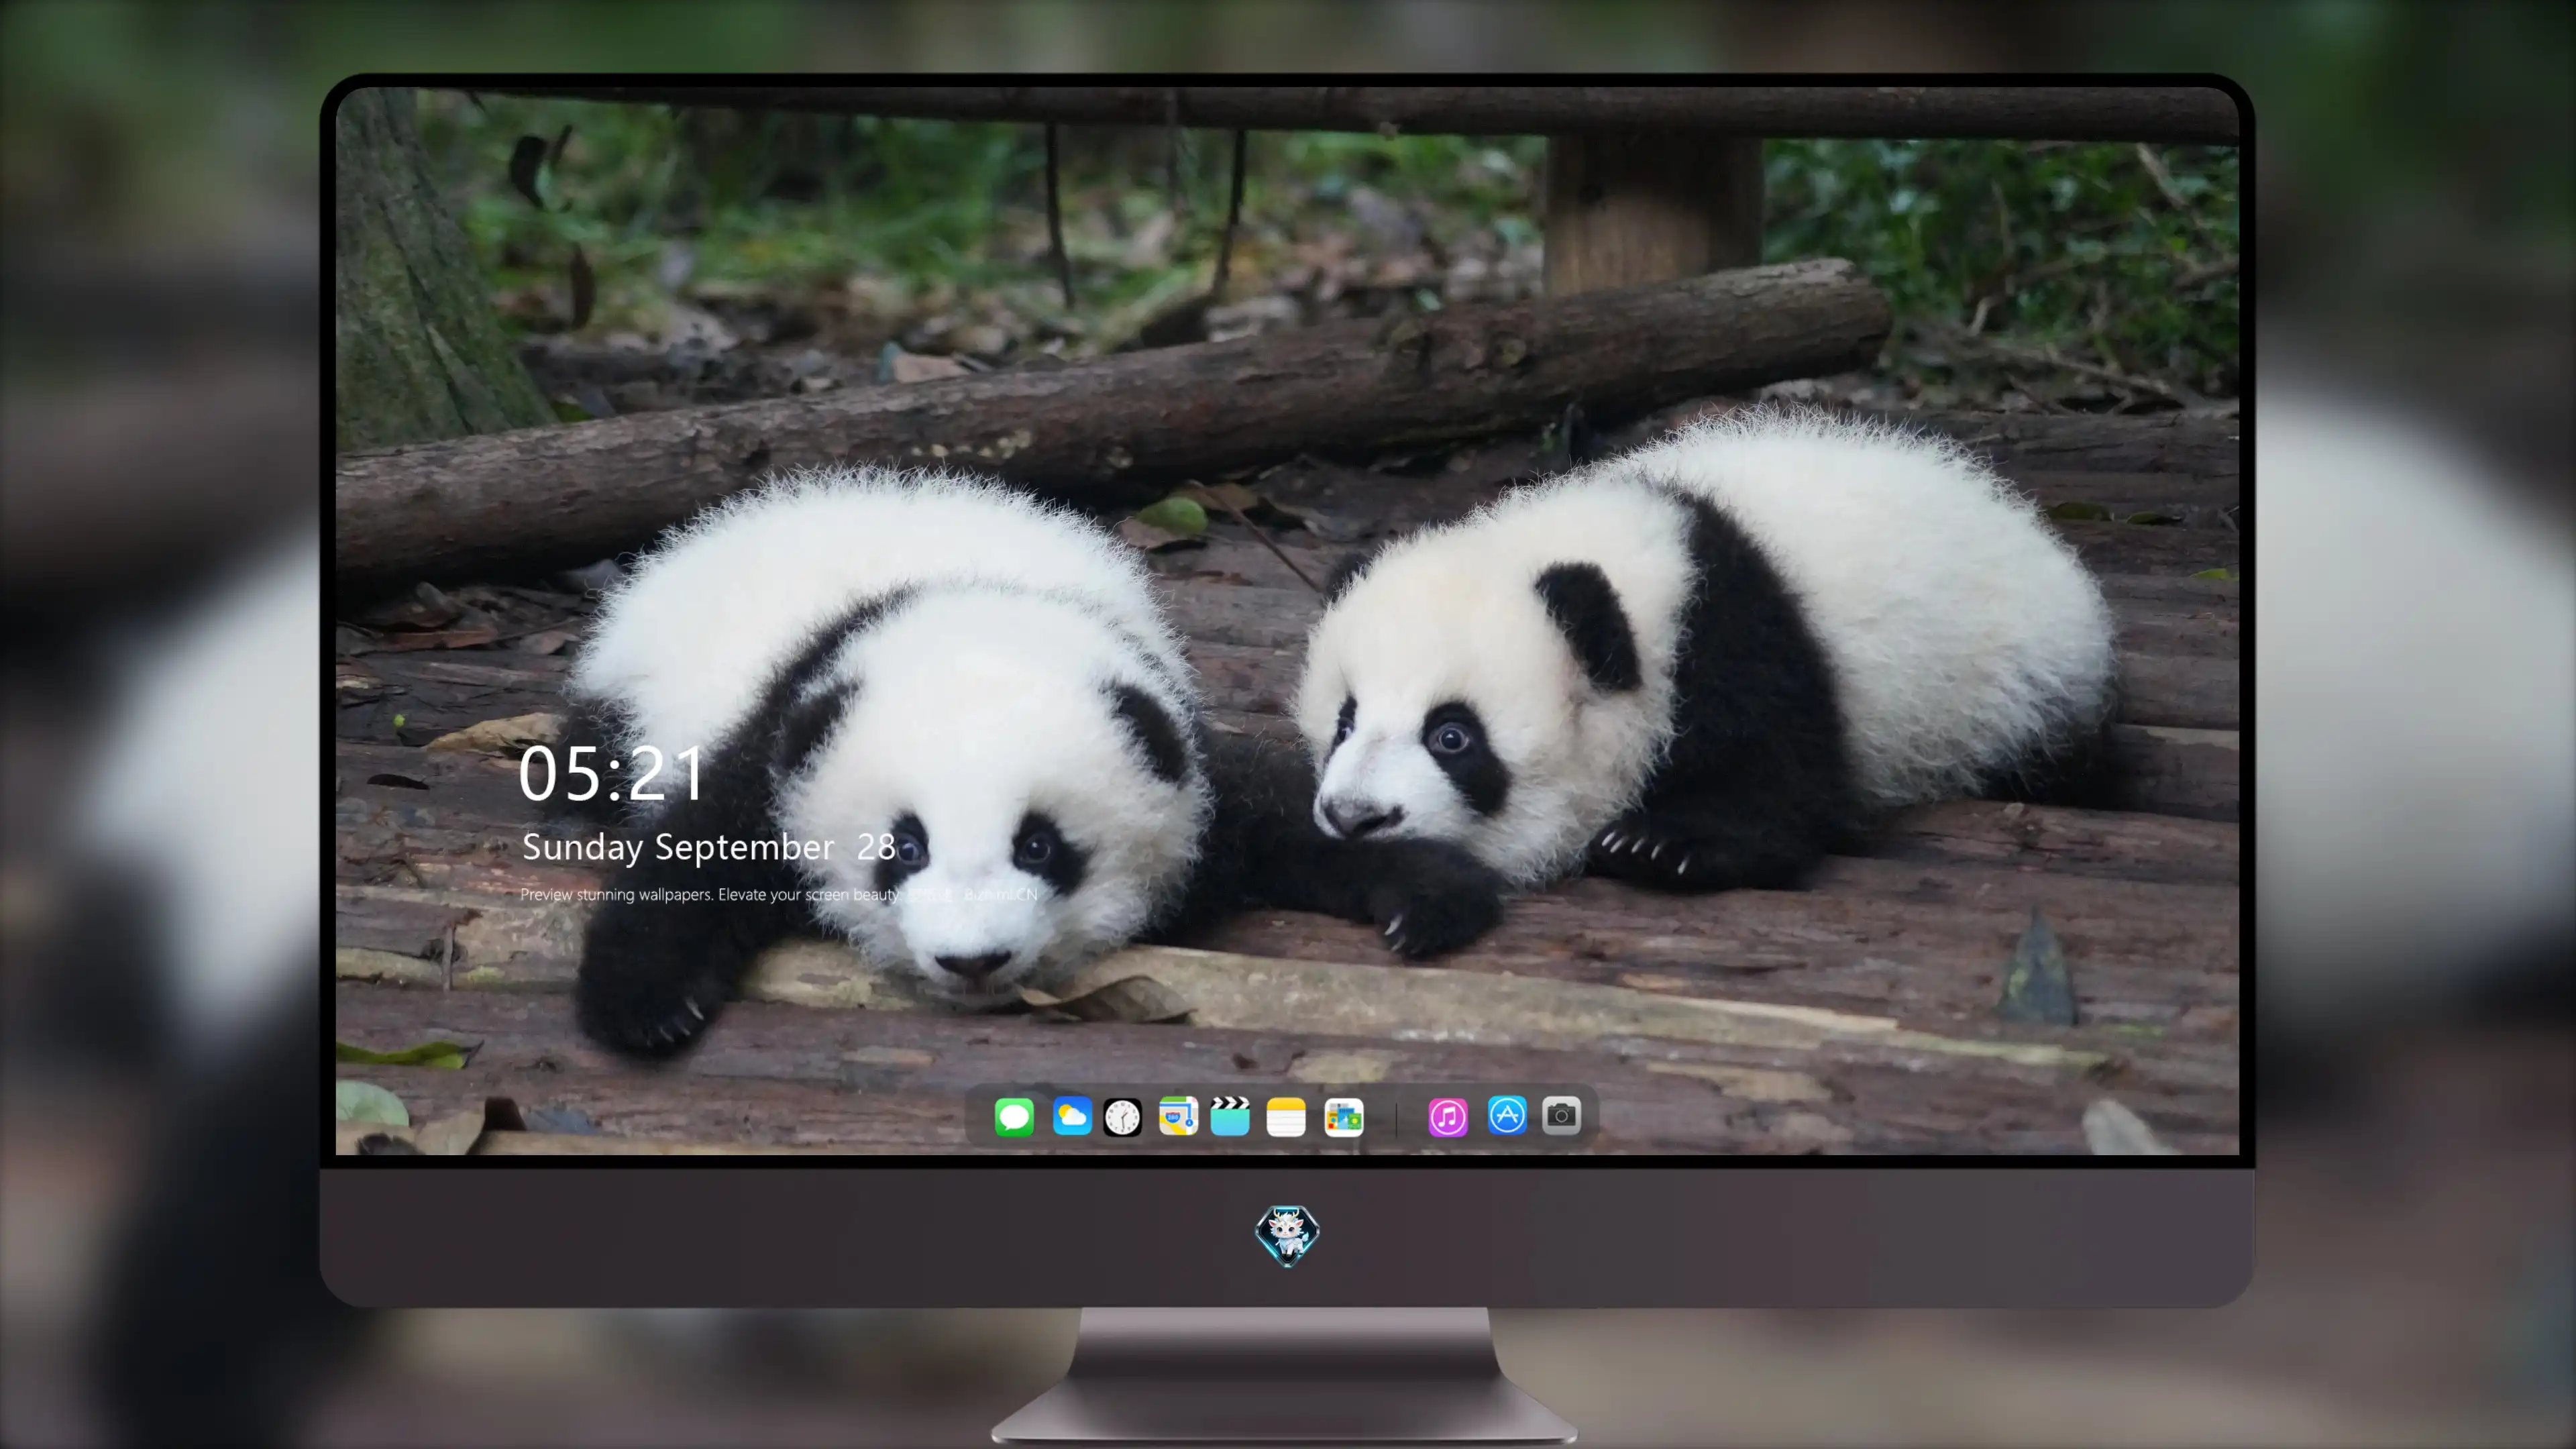Open the Camera app in dock
This screenshot has height=1449, width=2576.
click(1561, 1116)
